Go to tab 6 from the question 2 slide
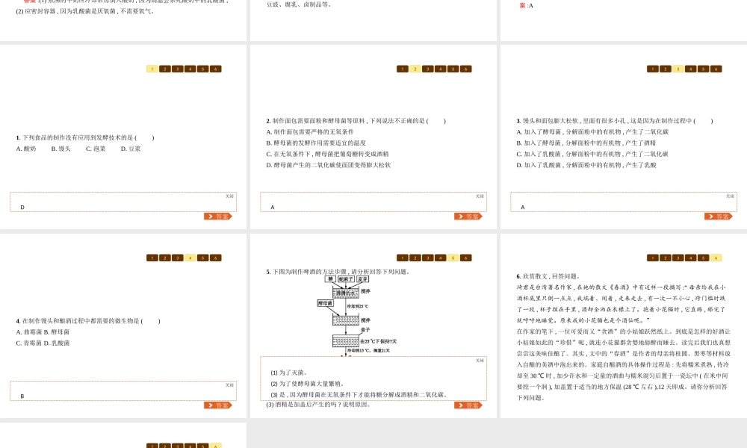Viewport: 747px width, 448px height. pos(465,69)
